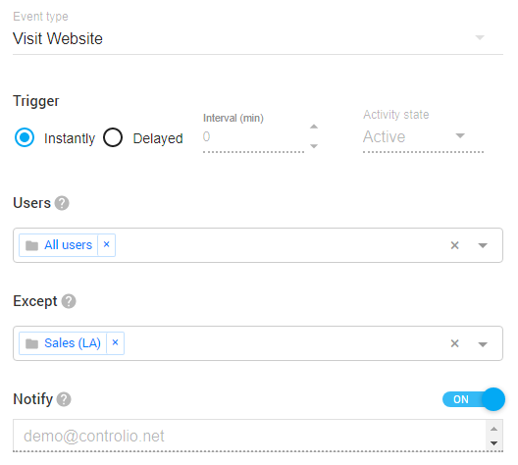Click the email field scroll down arrow
This screenshot has width=518, height=465.
coord(493,443)
